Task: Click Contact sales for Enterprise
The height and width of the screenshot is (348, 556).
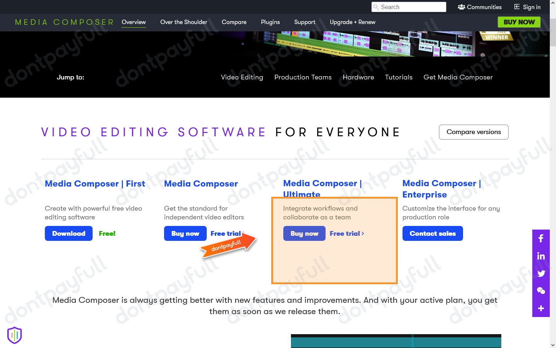Action: [432, 233]
